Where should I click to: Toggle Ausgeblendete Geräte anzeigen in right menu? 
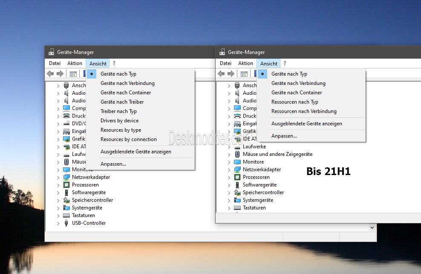coord(311,124)
